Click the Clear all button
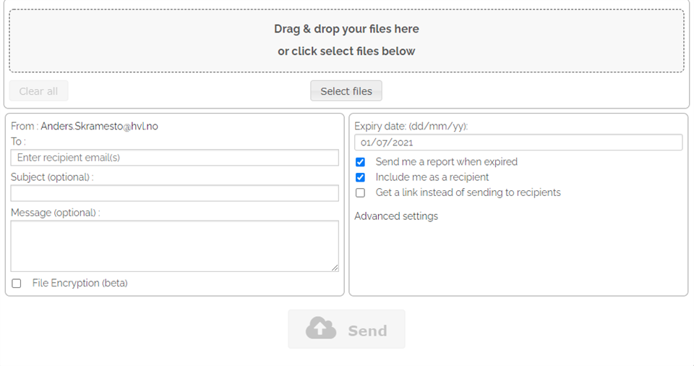Viewport: 694px width, 366px height. 38,91
